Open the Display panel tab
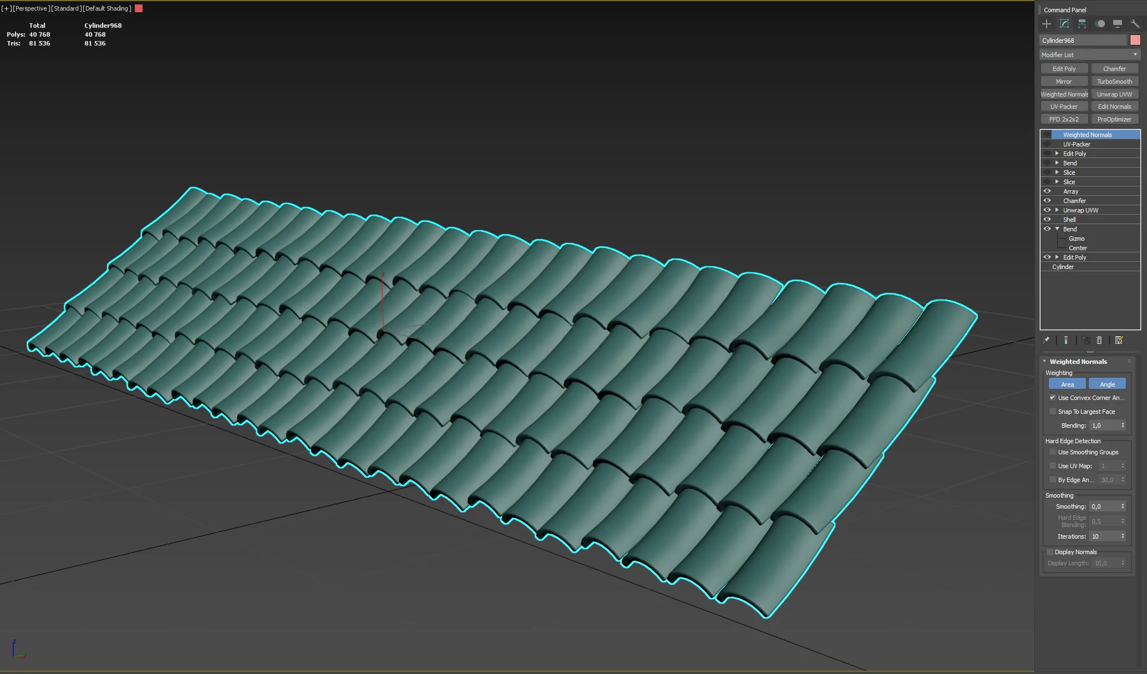 (x=1117, y=24)
